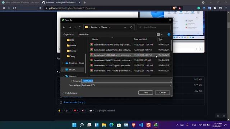Click the Search Theme field
The image size is (230, 129).
tap(153, 27)
